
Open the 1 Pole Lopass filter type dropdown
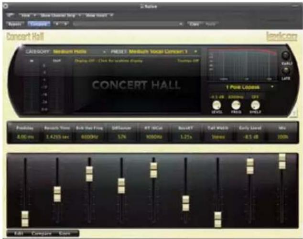(242, 87)
